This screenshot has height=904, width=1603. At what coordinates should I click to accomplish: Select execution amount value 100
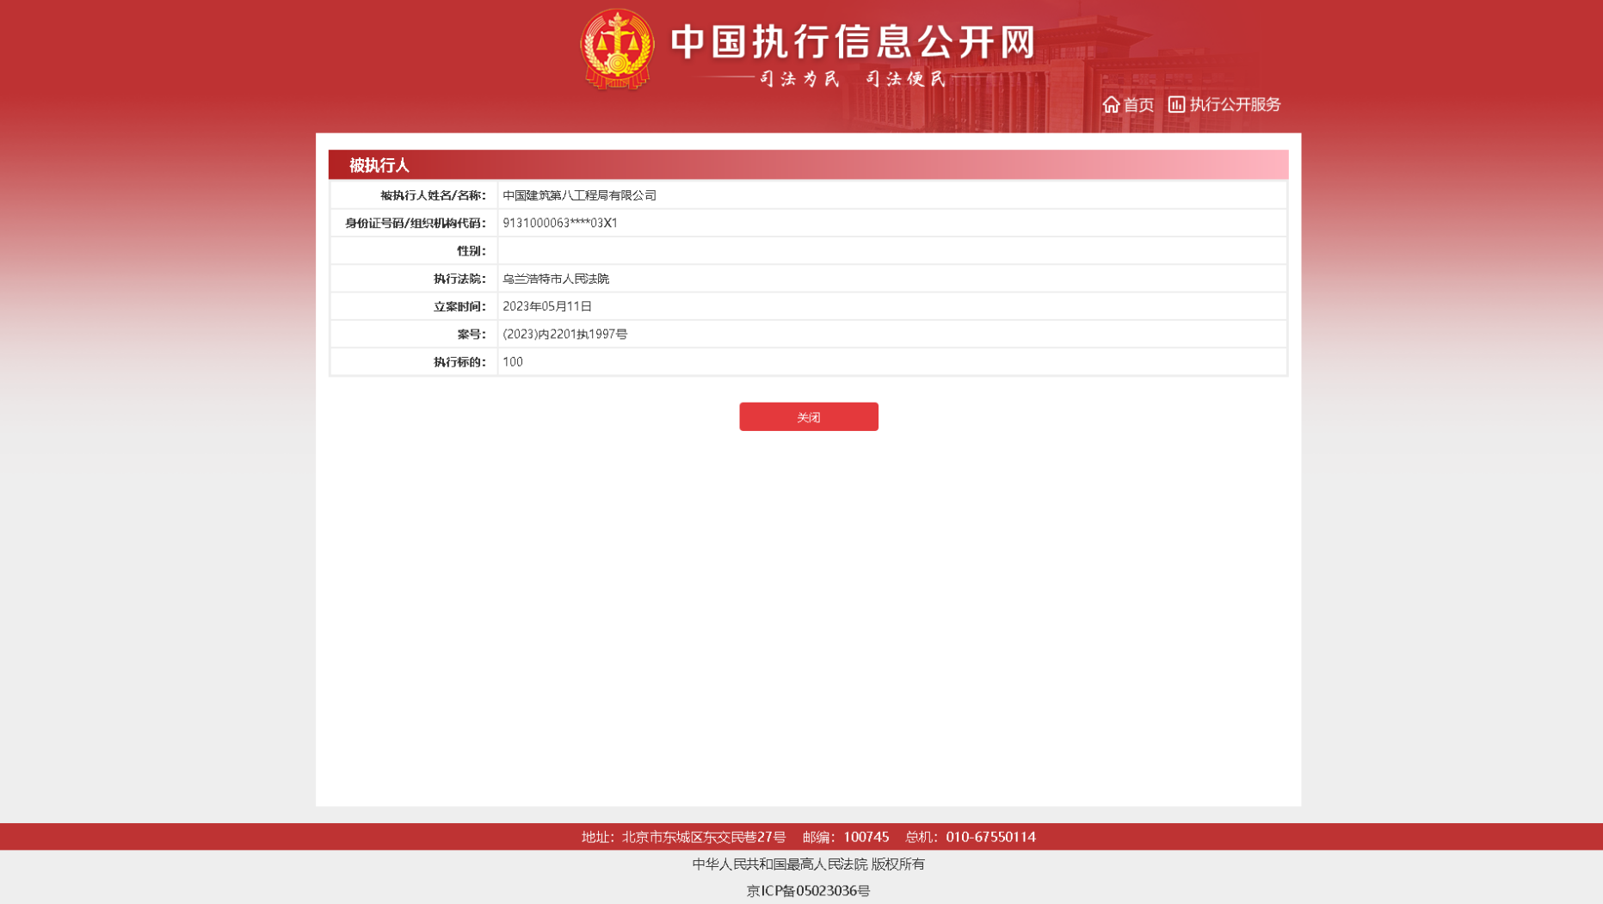tap(513, 362)
